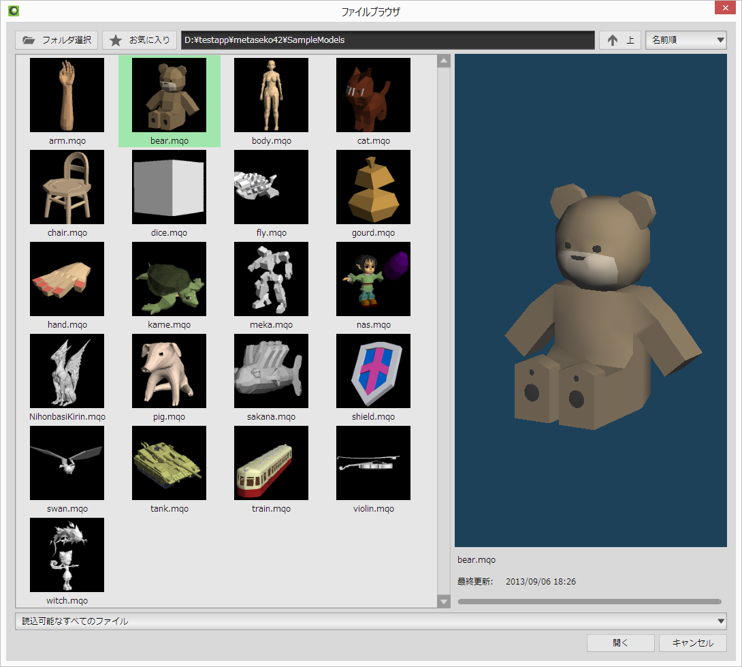Click the bear.mqo filename in preview info
The height and width of the screenshot is (667, 742).
point(477,559)
